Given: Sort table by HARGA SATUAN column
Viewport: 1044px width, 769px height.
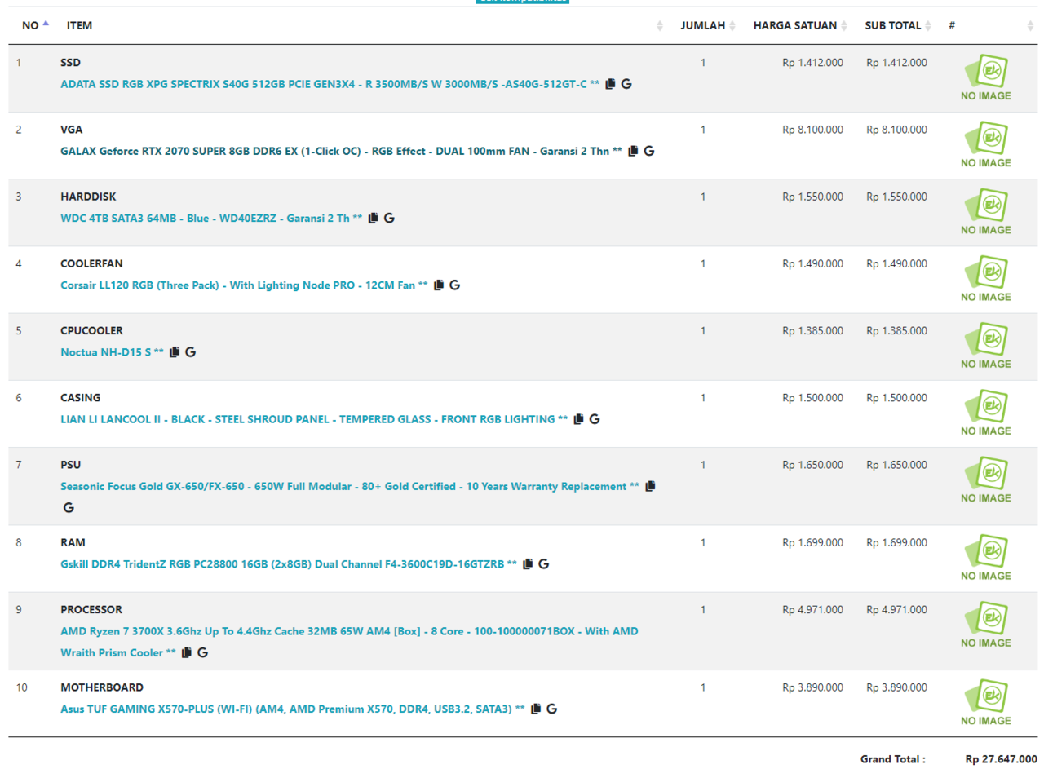Looking at the screenshot, I should pyautogui.click(x=796, y=25).
